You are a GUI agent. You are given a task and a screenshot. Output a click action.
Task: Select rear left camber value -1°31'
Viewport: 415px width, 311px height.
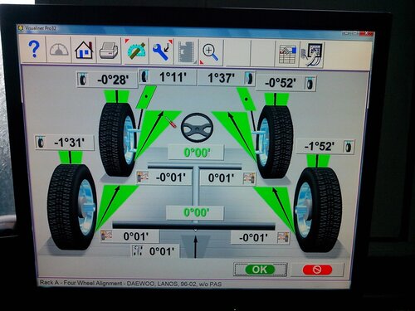click(70, 143)
